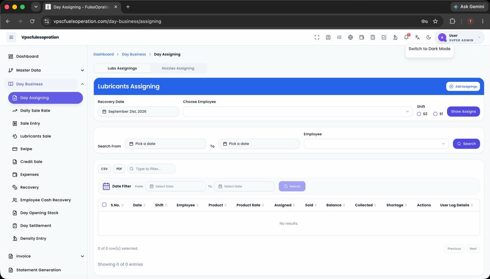Click the Type to filter input field
The height and width of the screenshot is (279, 490).
coord(152,169)
